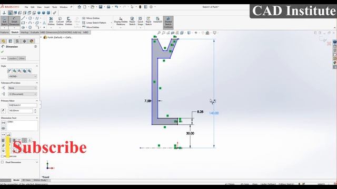Image resolution: width=337 pixels, height=189 pixels.
Task: Collapse the Dimension Text section
Action: (x=37, y=118)
